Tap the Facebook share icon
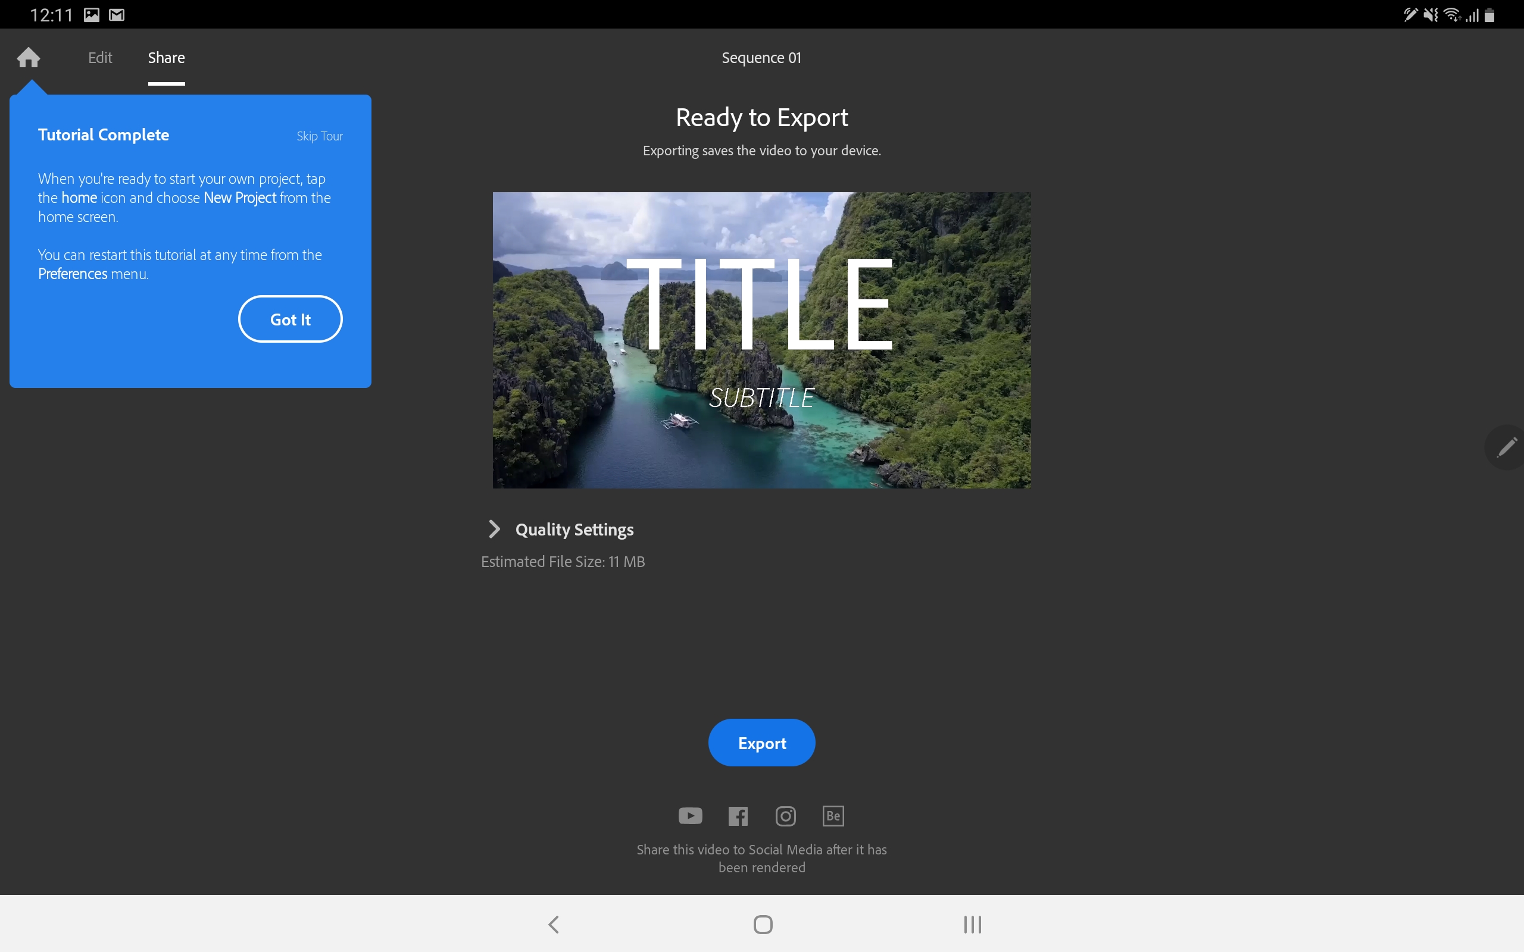Viewport: 1524px width, 952px height. [738, 816]
